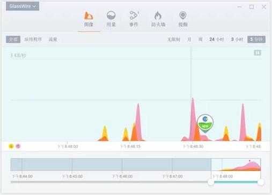Open the 图像 graph tab icon
Viewport: 272px width, 195px height.
[x=89, y=16]
